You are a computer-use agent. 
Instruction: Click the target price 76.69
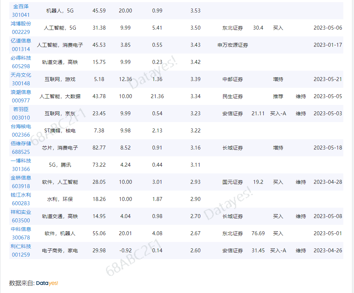pyautogui.click(x=258, y=233)
